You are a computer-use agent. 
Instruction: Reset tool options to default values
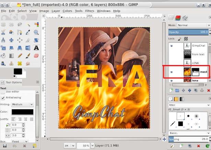34,146
